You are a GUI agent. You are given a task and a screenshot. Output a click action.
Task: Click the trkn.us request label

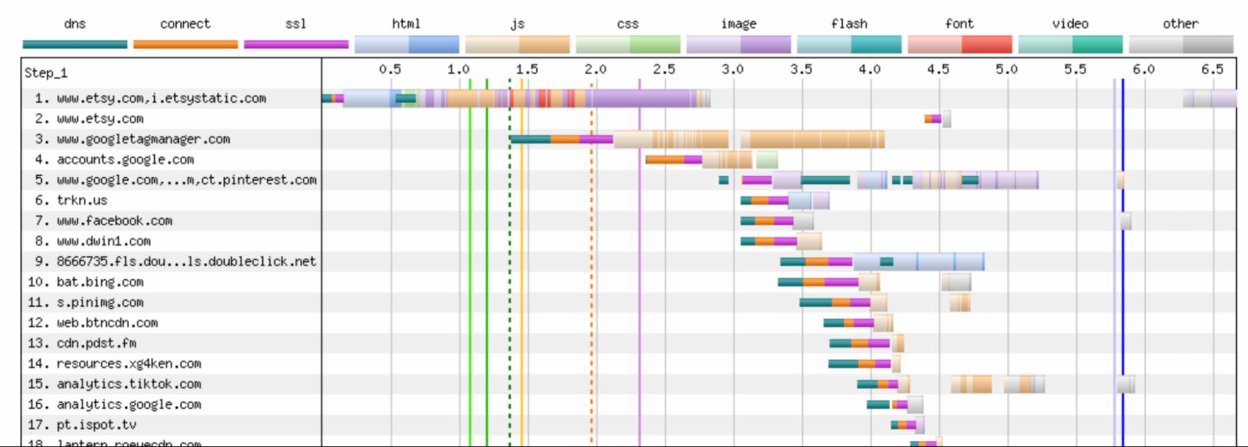point(82,200)
